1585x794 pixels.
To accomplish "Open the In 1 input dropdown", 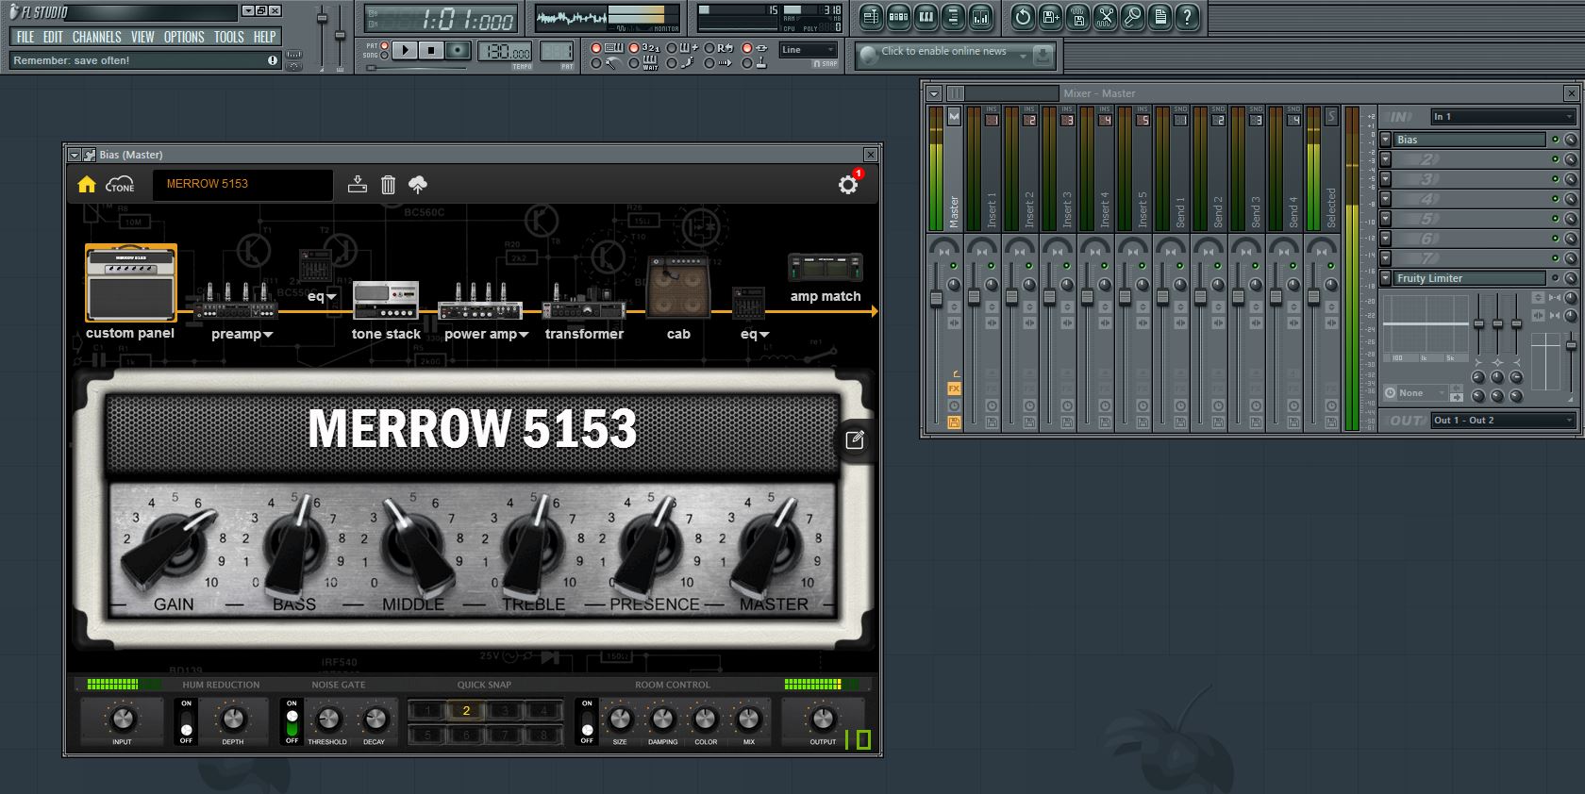I will coord(1503,117).
